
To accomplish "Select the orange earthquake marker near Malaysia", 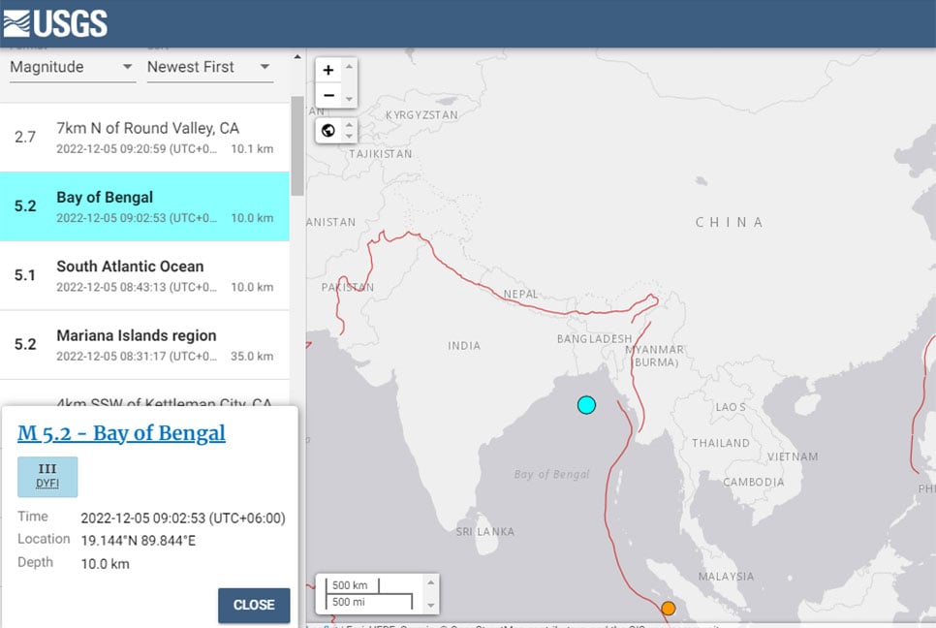I will [668, 609].
